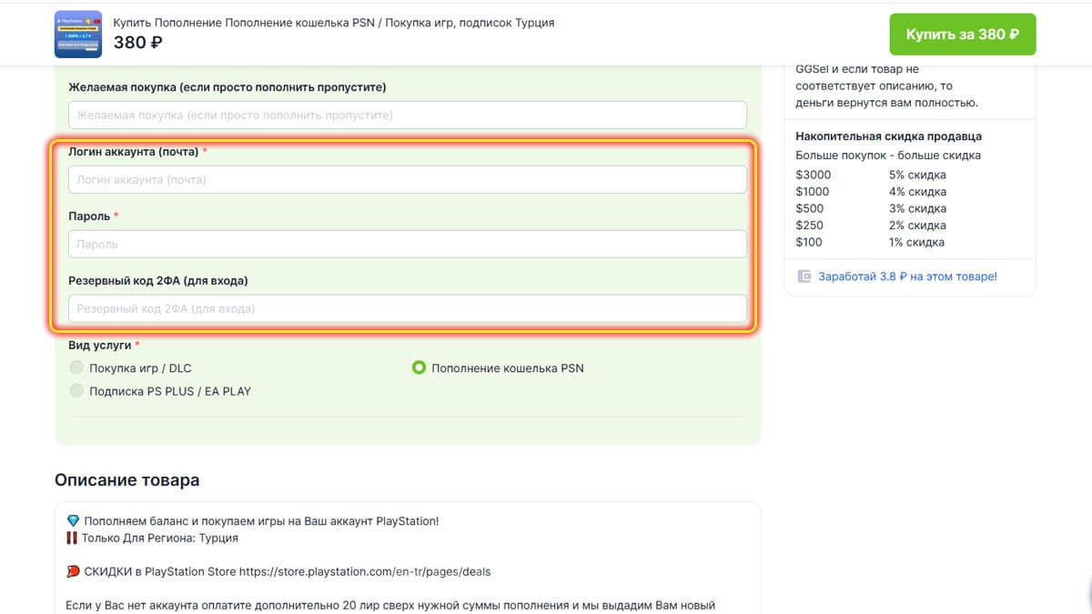Focus the "Желаемая покупка" input field
This screenshot has height=614, width=1092.
408,116
